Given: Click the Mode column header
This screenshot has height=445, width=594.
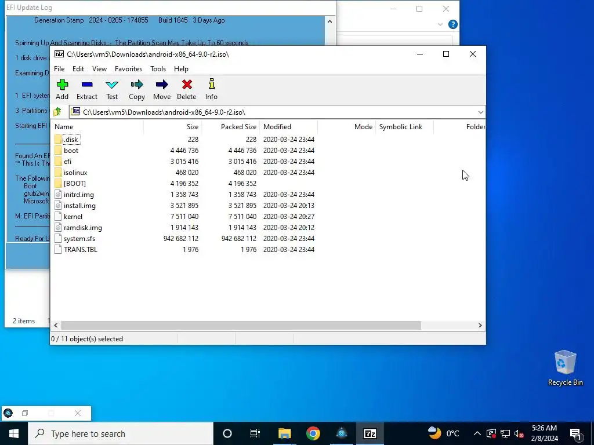Looking at the screenshot, I should (x=347, y=127).
